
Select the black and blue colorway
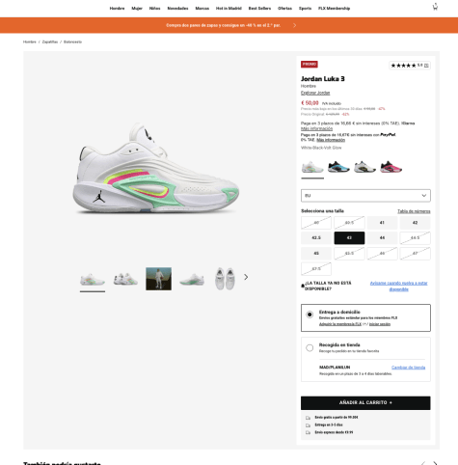(x=338, y=167)
